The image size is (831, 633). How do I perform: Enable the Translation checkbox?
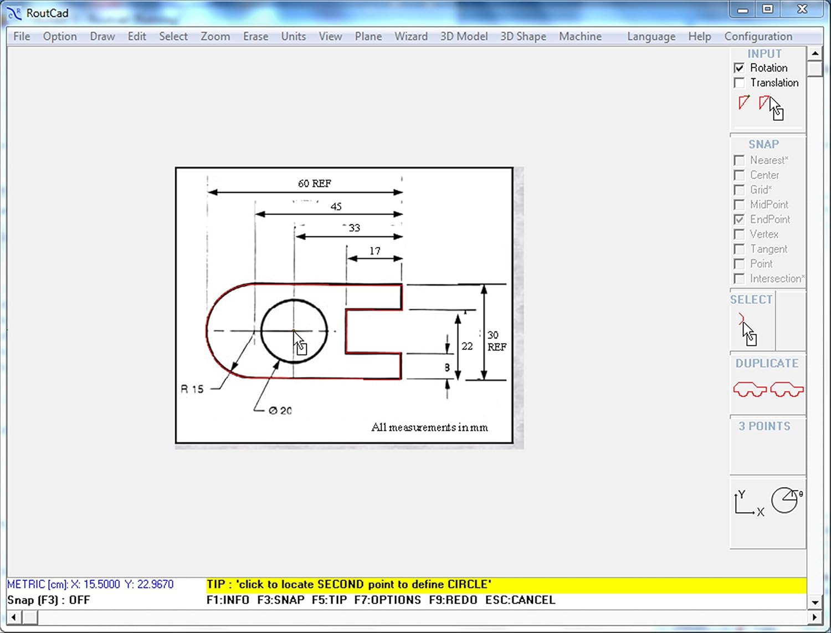tap(739, 83)
